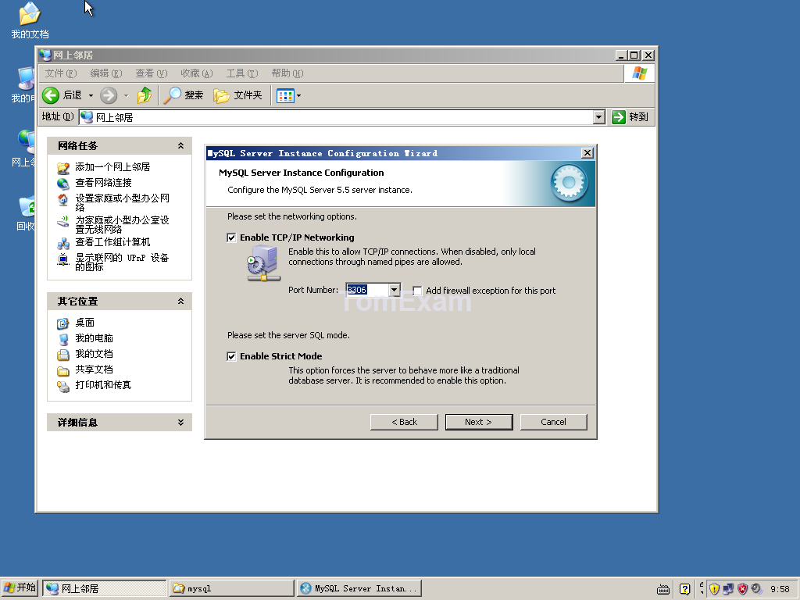800x600 pixels.
Task: Click the 共享文档 folder icon in 其它位置
Action: 62,370
